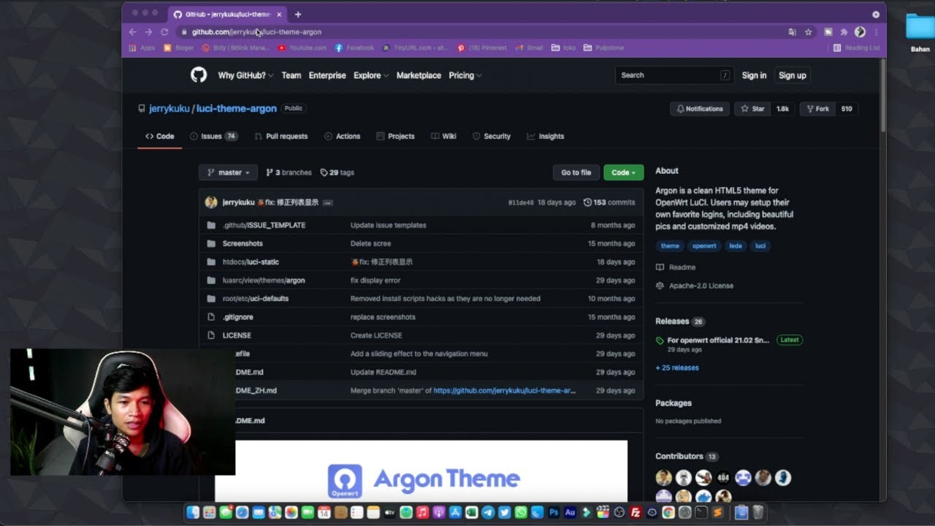Switch to the Wiki tab
Screen dimensions: 935x526
coord(444,136)
